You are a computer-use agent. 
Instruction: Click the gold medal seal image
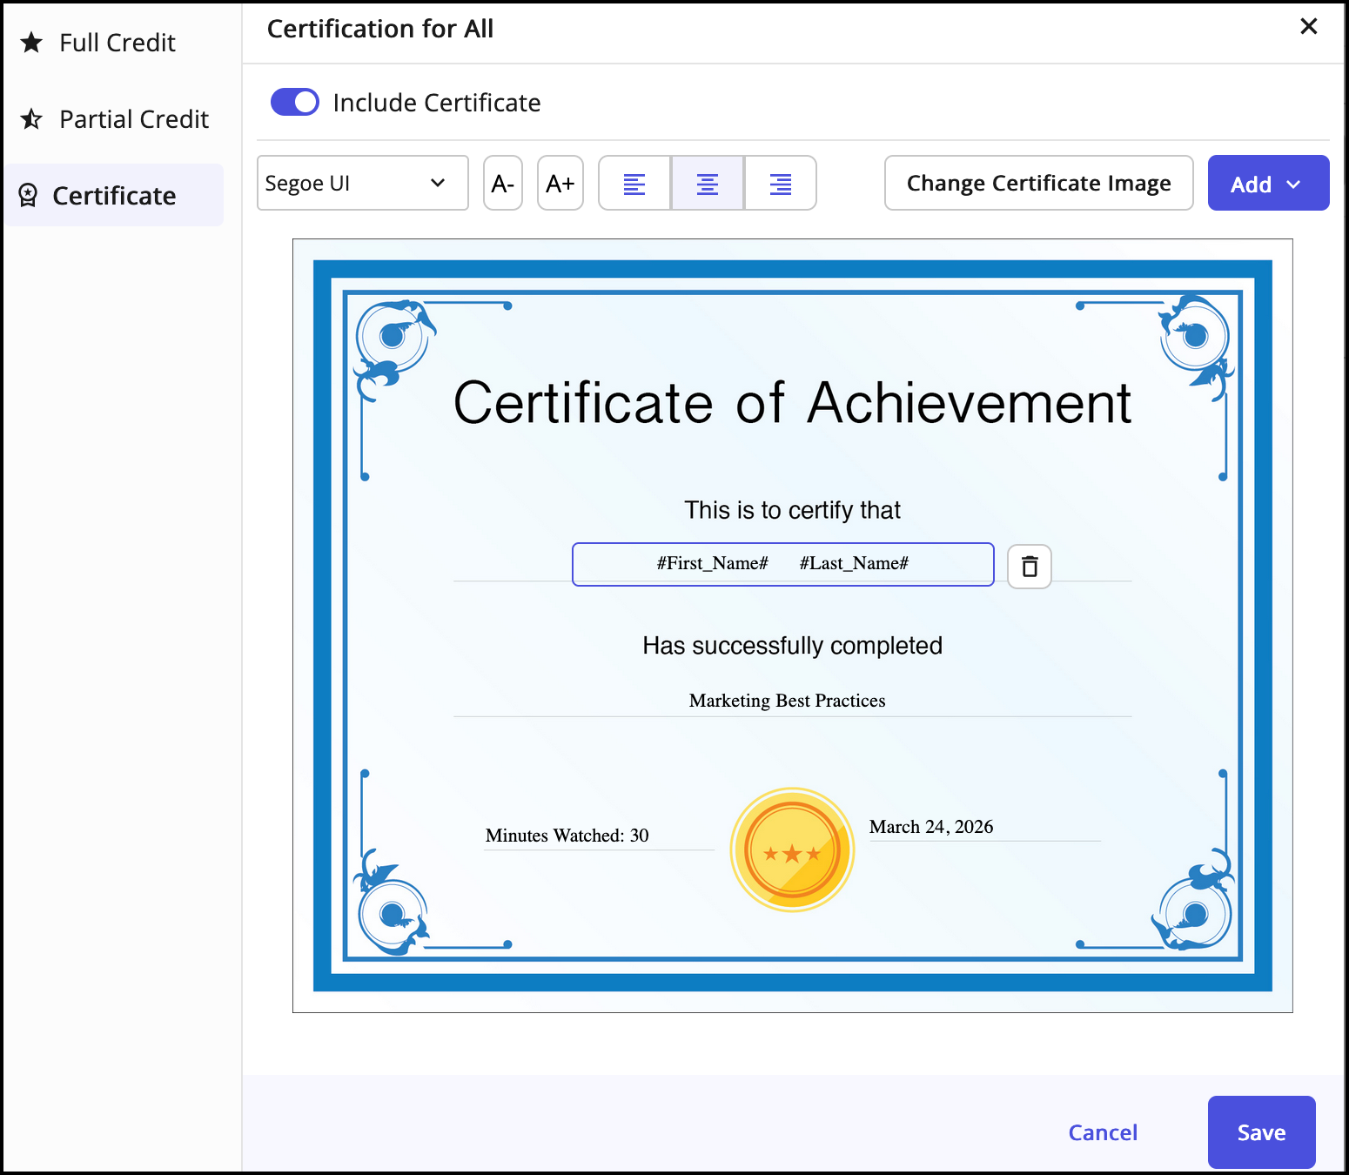(x=793, y=850)
